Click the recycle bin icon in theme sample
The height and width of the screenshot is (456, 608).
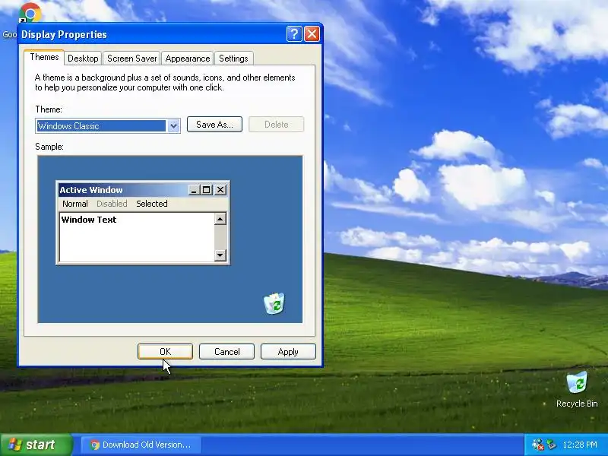[274, 303]
